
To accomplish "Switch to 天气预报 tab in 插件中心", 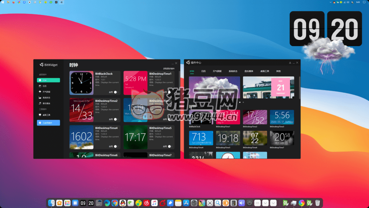I will [x=217, y=71].
